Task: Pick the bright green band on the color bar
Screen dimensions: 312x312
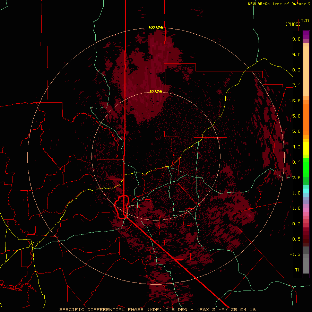Action: [x=306, y=167]
